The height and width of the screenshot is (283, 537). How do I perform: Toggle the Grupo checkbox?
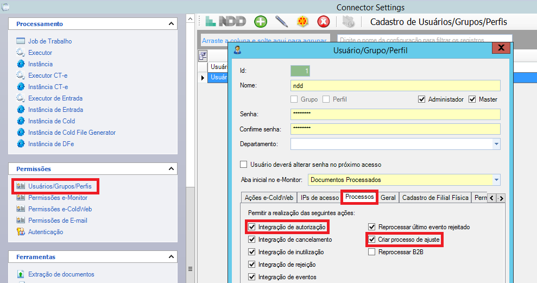[x=294, y=99]
